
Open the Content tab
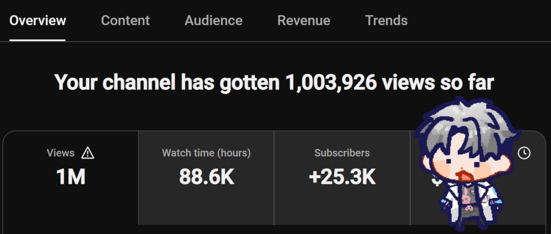(x=125, y=20)
